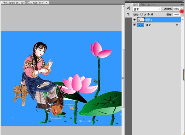Click the 填充 label
This screenshot has height=135, width=185.
coord(169,14)
